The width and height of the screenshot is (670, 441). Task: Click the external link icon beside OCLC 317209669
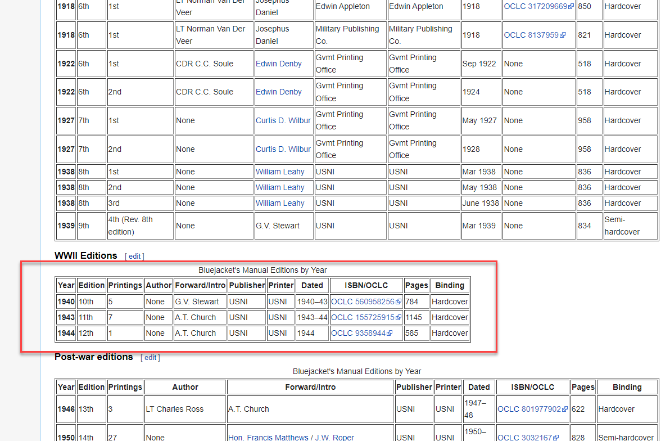[571, 6]
